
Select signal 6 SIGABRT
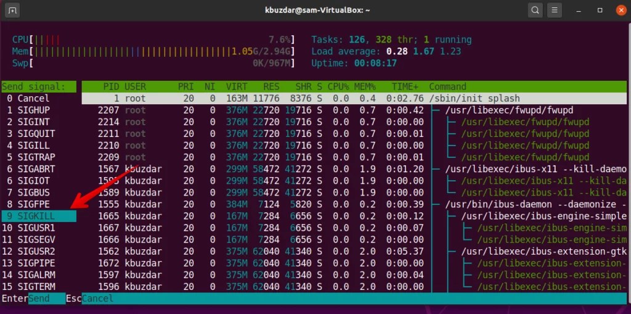[39, 169]
